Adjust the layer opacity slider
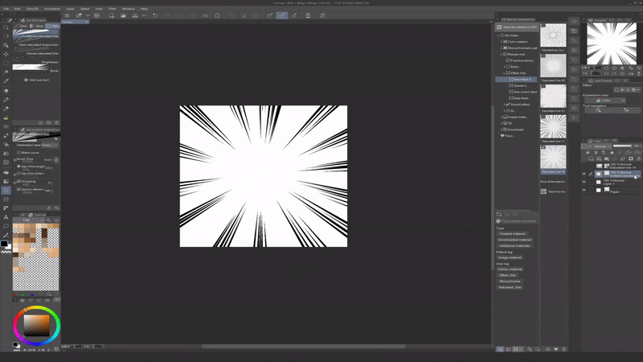 point(622,146)
